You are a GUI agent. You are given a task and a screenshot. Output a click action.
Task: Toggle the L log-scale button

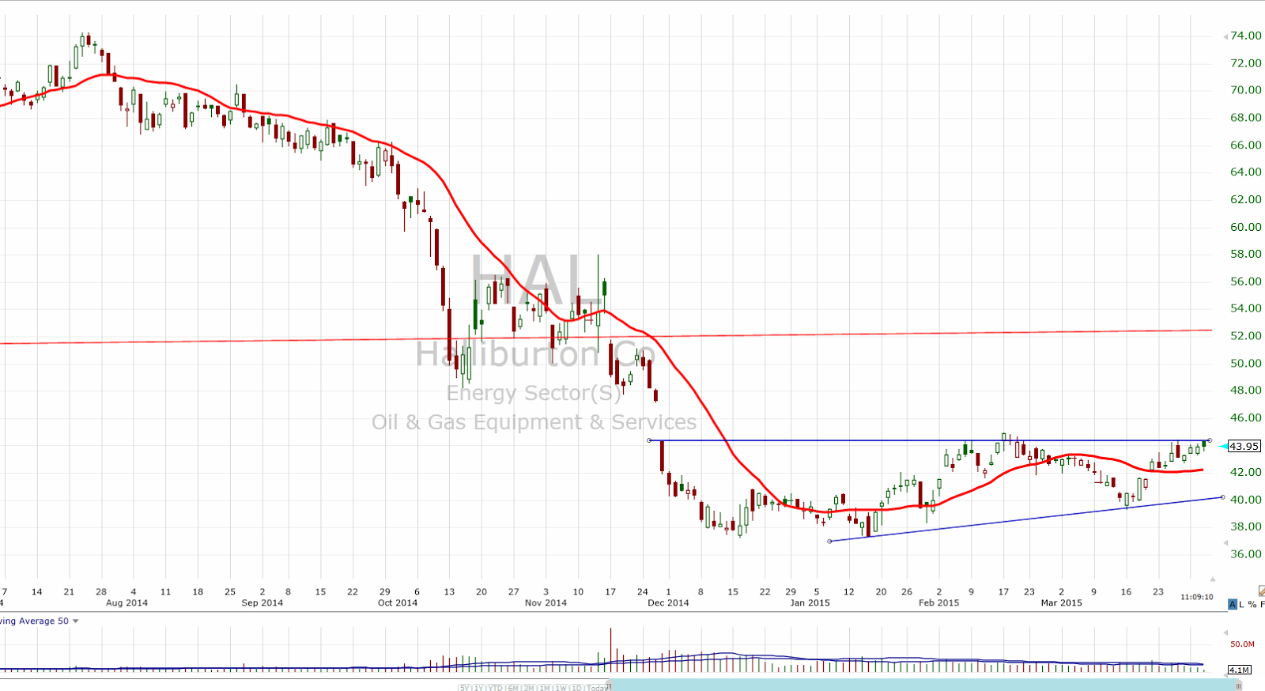1241,605
